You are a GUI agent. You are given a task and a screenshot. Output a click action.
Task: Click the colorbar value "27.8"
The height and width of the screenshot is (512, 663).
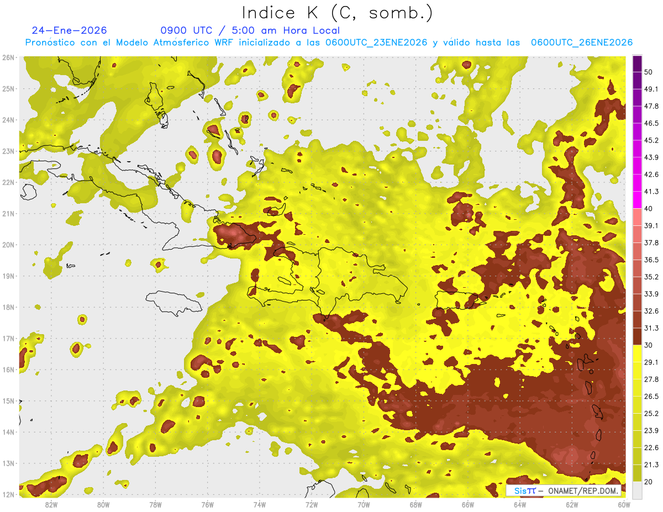tap(652, 379)
